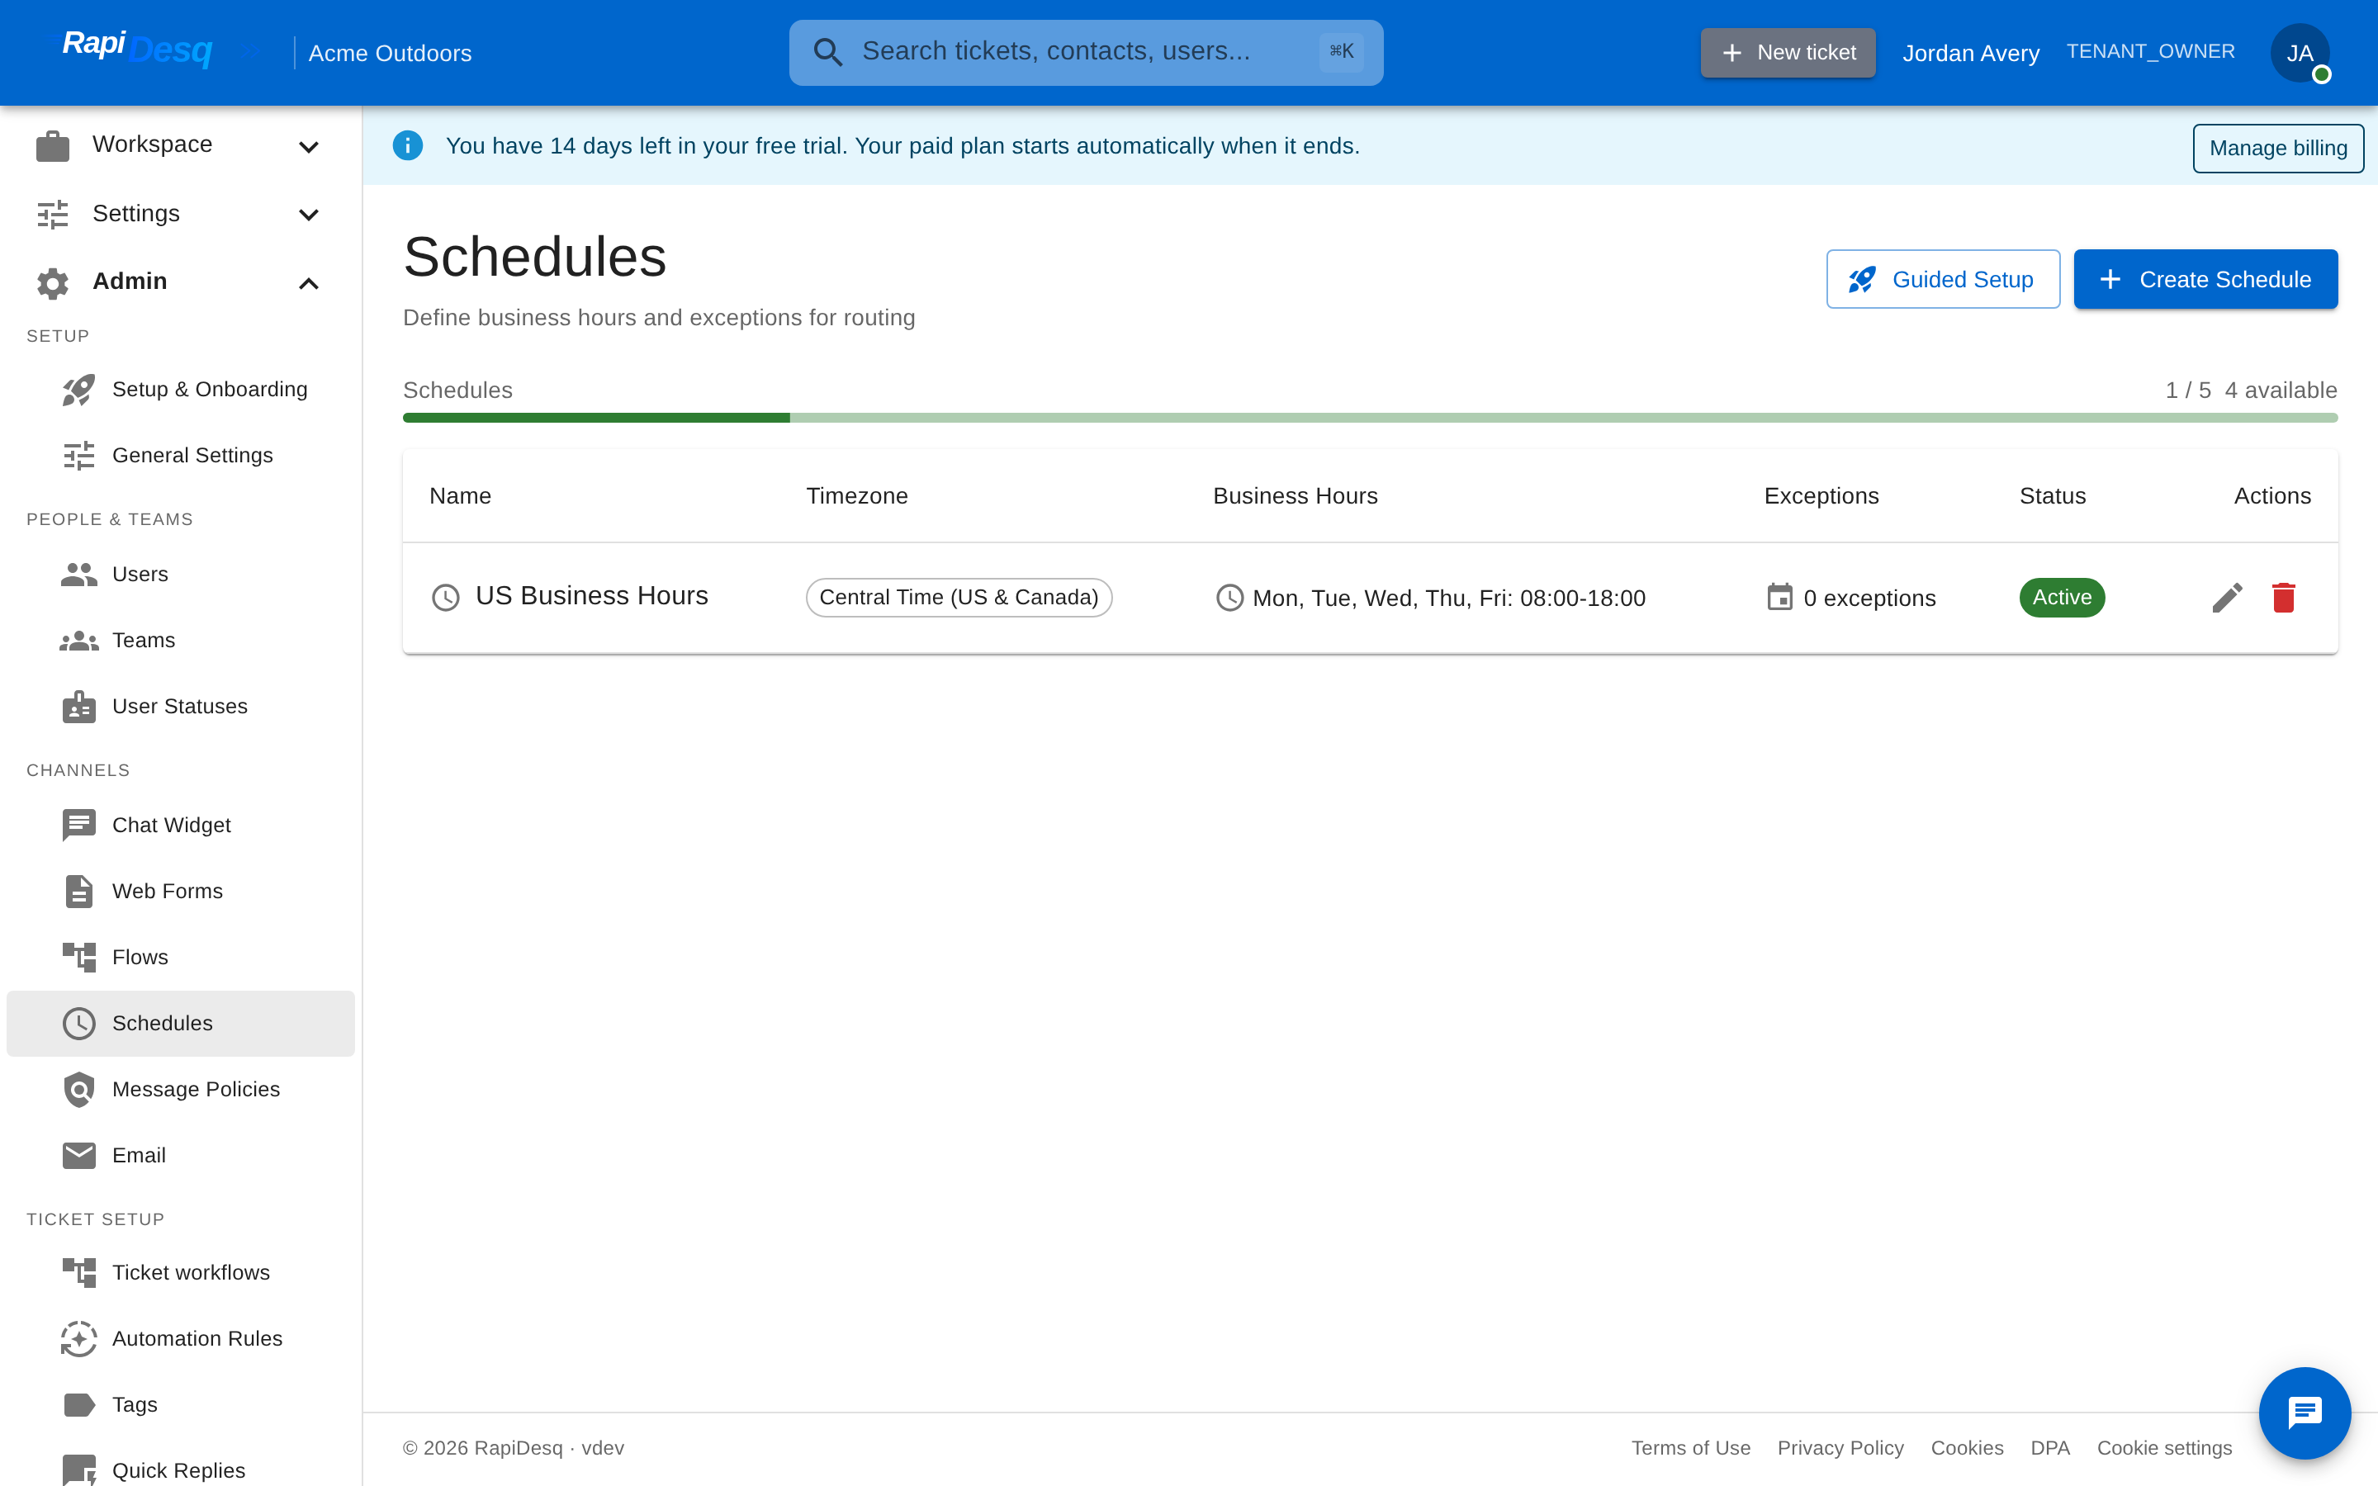Click Manage billing button

click(x=2278, y=148)
